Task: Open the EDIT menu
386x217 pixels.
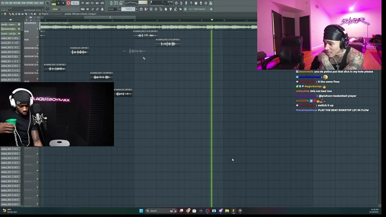Action: pyautogui.click(x=7, y=3)
